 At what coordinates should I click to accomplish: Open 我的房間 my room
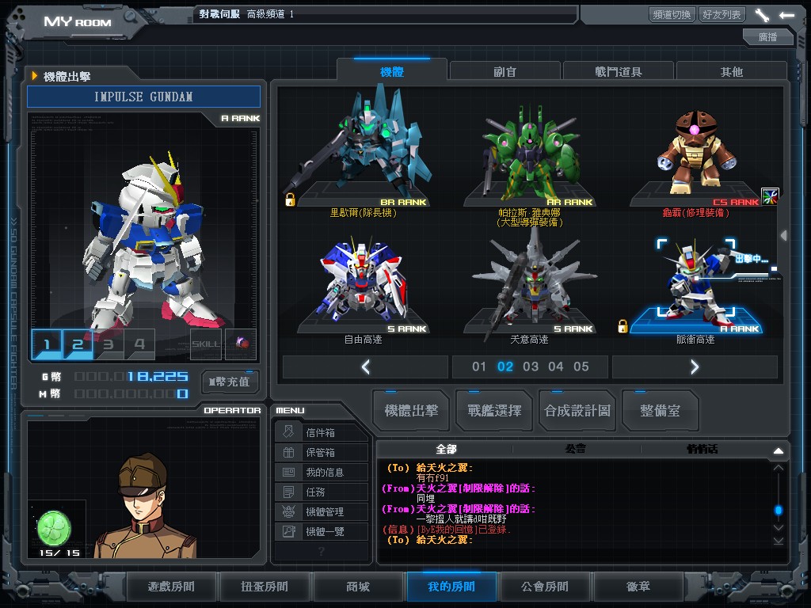point(451,587)
